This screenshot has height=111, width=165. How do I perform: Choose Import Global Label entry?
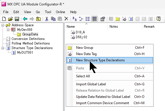click(x=110, y=84)
